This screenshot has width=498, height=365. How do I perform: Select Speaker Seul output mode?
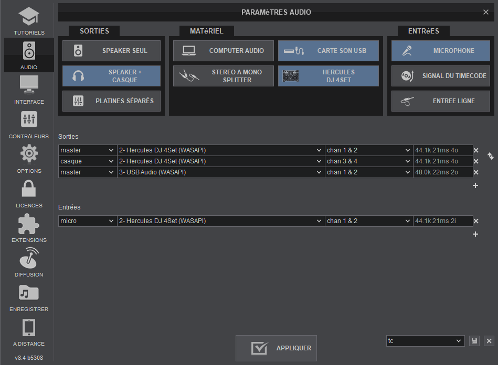point(111,51)
